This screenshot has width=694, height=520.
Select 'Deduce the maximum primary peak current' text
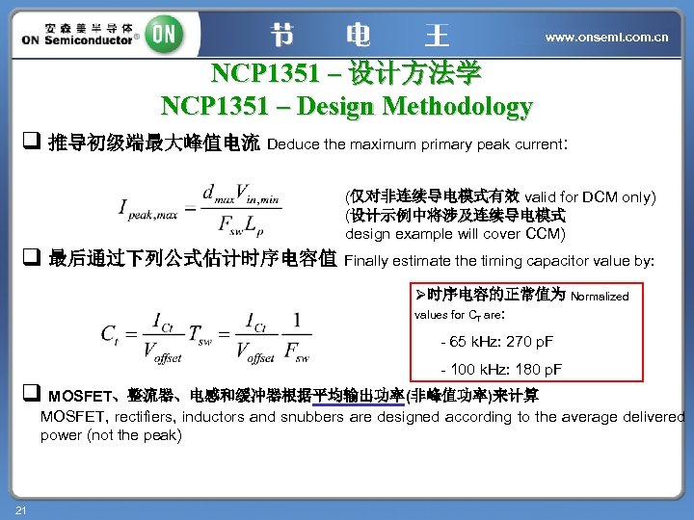pos(417,144)
